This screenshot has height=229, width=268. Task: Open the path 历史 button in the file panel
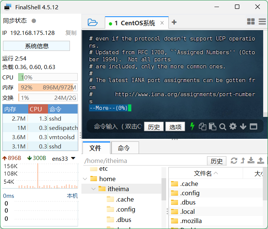(217, 161)
